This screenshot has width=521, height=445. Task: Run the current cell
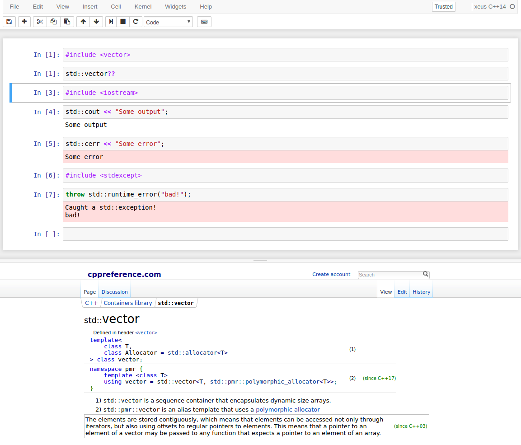[110, 21]
